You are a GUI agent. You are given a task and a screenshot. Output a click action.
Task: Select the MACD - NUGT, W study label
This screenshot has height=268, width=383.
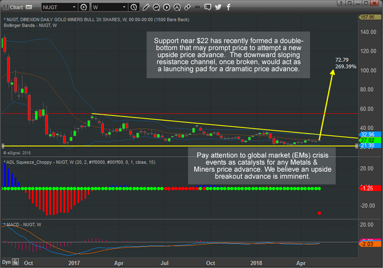[22, 225]
